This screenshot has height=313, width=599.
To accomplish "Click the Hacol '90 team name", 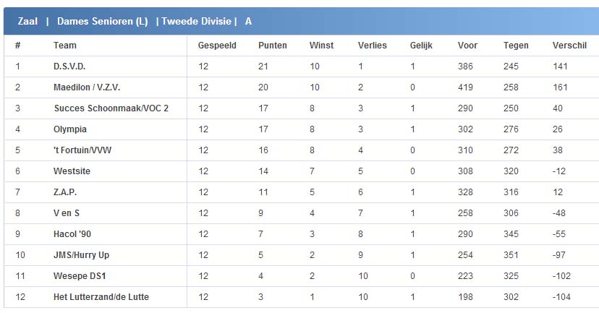I will point(72,234).
